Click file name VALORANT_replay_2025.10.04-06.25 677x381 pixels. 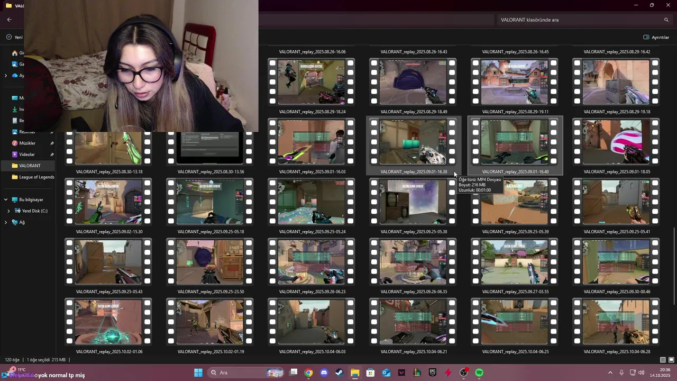coord(515,351)
